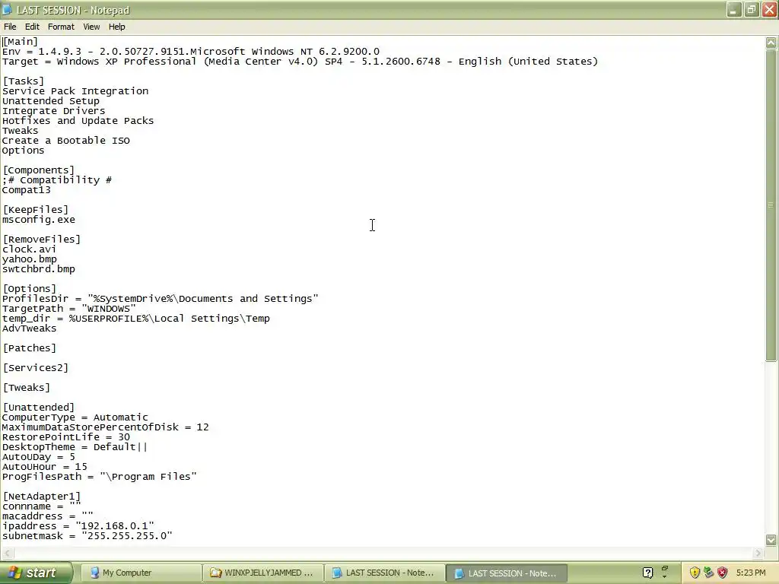This screenshot has height=584, width=779.
Task: Click the Hotfixes and Update Packs line
Action: (78, 121)
